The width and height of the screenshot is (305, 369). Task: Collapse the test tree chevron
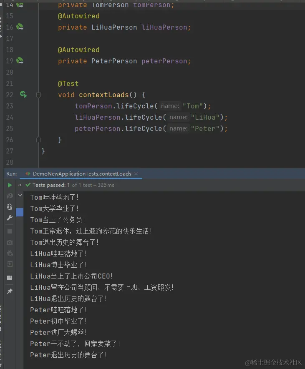coord(20,195)
